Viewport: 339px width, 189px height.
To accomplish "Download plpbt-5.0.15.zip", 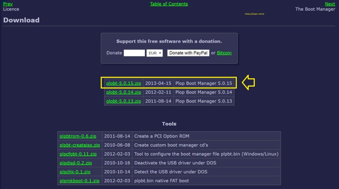I will tap(123, 83).
